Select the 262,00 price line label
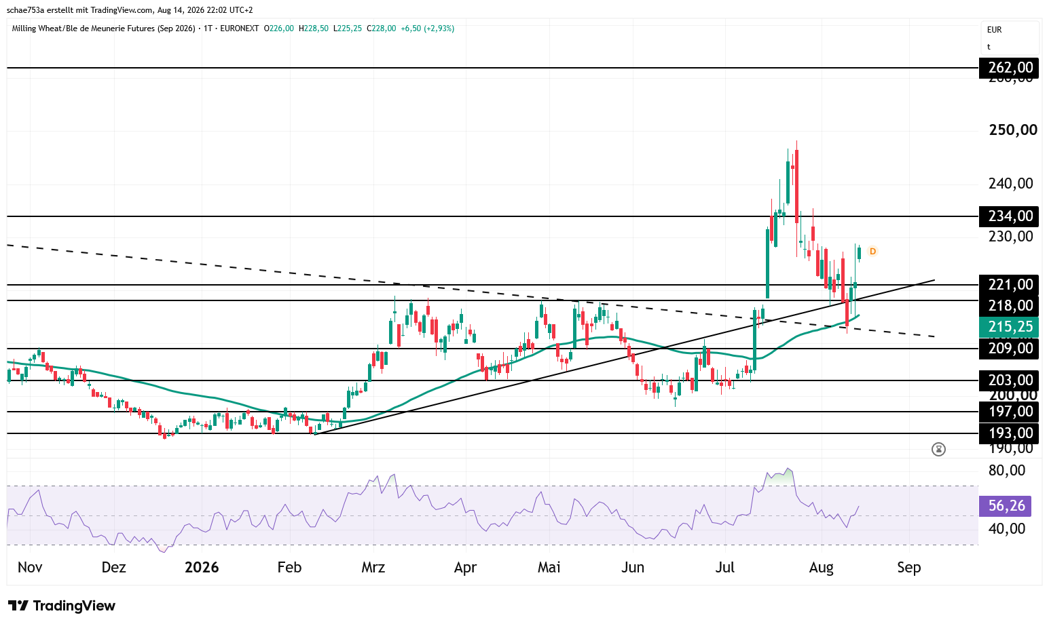This screenshot has width=1049, height=626. [x=1009, y=68]
